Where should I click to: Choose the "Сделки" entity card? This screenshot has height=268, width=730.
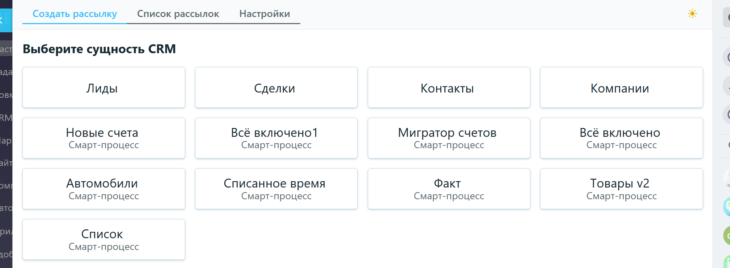coord(276,88)
